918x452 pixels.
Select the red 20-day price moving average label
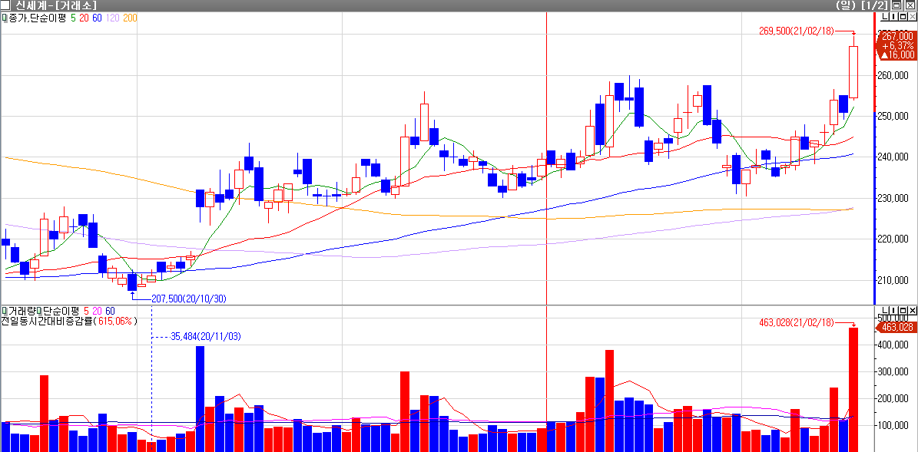click(84, 18)
